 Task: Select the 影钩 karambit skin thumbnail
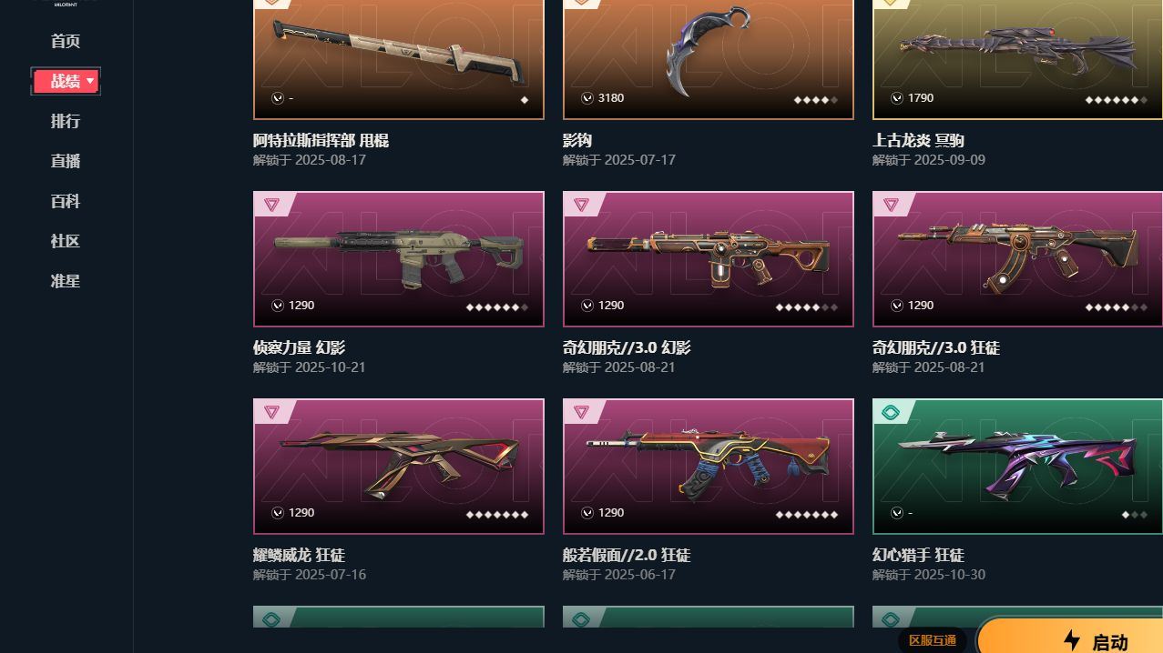tap(709, 59)
